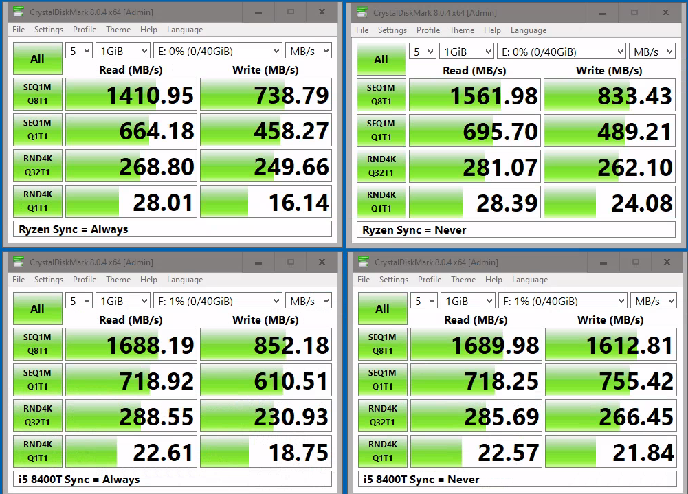Image resolution: width=688 pixels, height=494 pixels.
Task: Open 1GiB test size dropdown in Ryzen Sync Always window
Action: point(123,51)
